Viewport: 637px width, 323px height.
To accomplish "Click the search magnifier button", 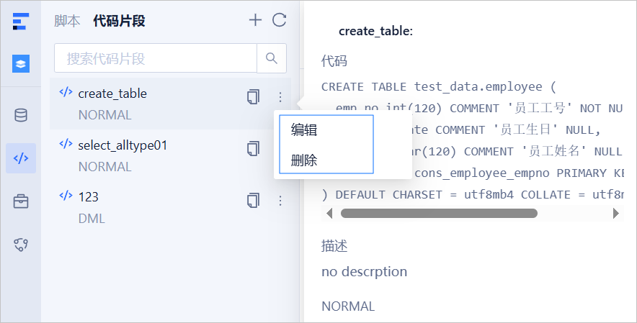I will pyautogui.click(x=272, y=58).
